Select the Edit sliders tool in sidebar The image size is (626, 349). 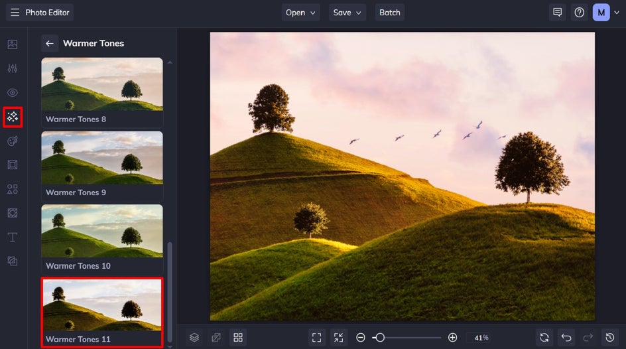click(13, 68)
